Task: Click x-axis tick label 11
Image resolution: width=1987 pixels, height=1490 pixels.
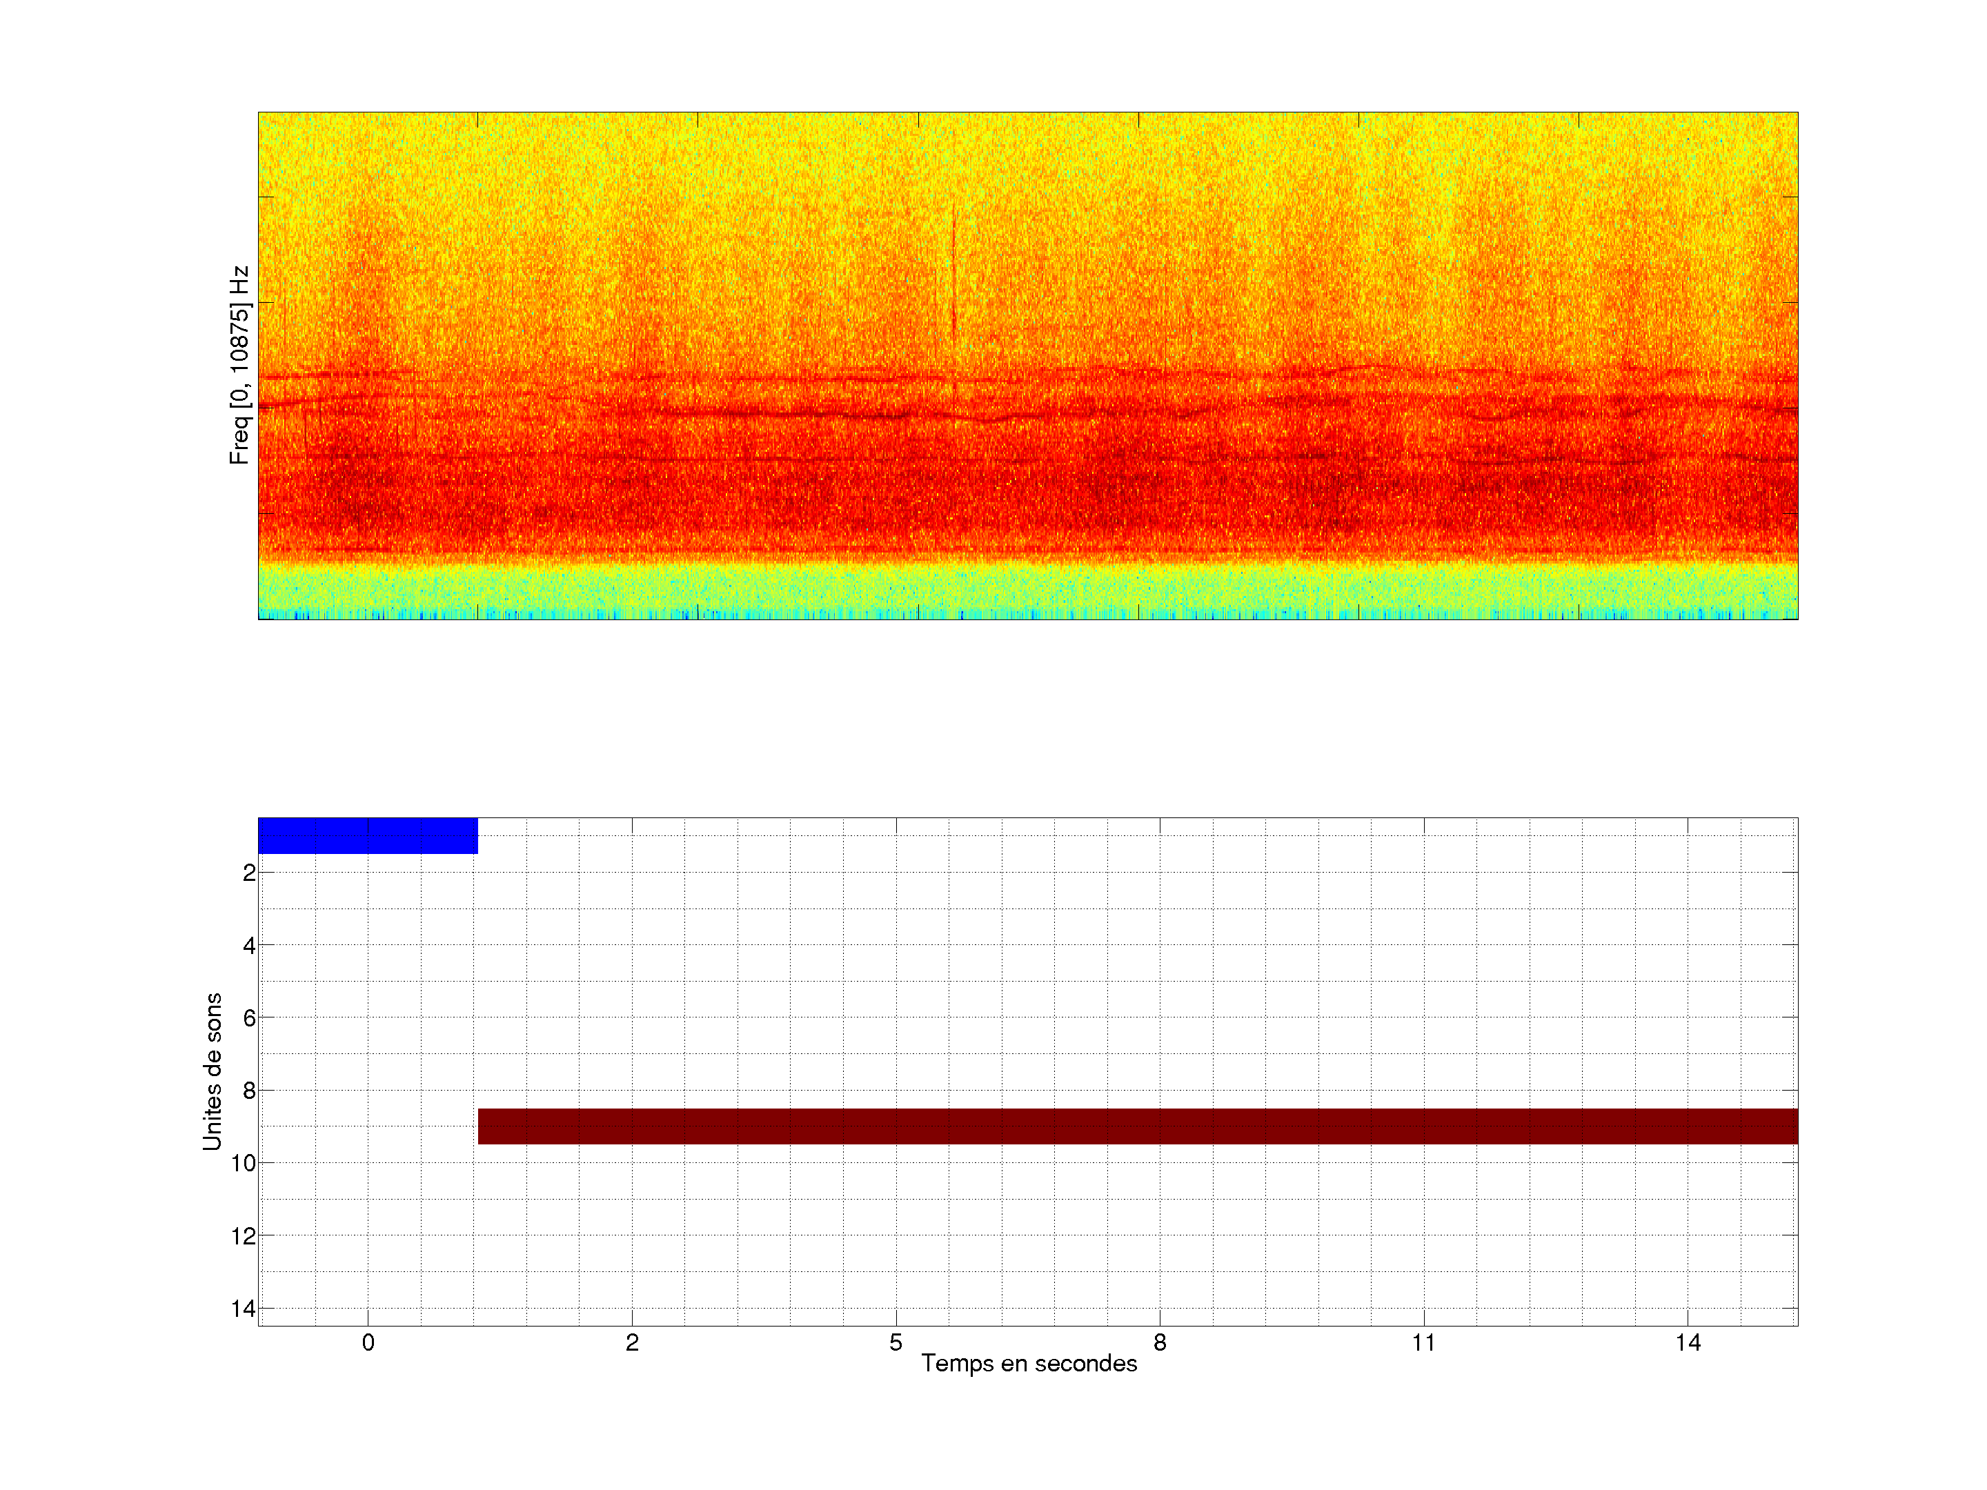Action: pyautogui.click(x=1424, y=1342)
